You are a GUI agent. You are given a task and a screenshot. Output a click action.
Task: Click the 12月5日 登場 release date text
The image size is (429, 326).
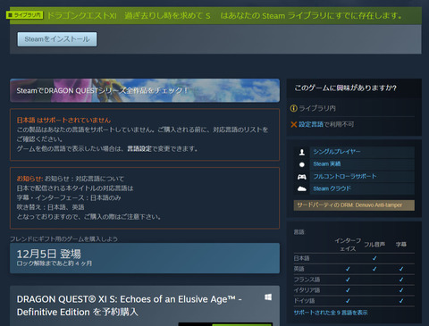coord(49,254)
